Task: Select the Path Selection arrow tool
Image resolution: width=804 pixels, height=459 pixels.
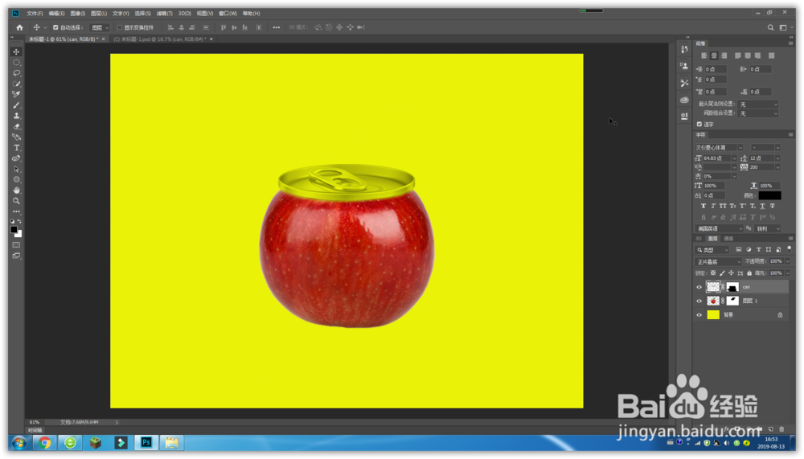Action: coord(16,170)
